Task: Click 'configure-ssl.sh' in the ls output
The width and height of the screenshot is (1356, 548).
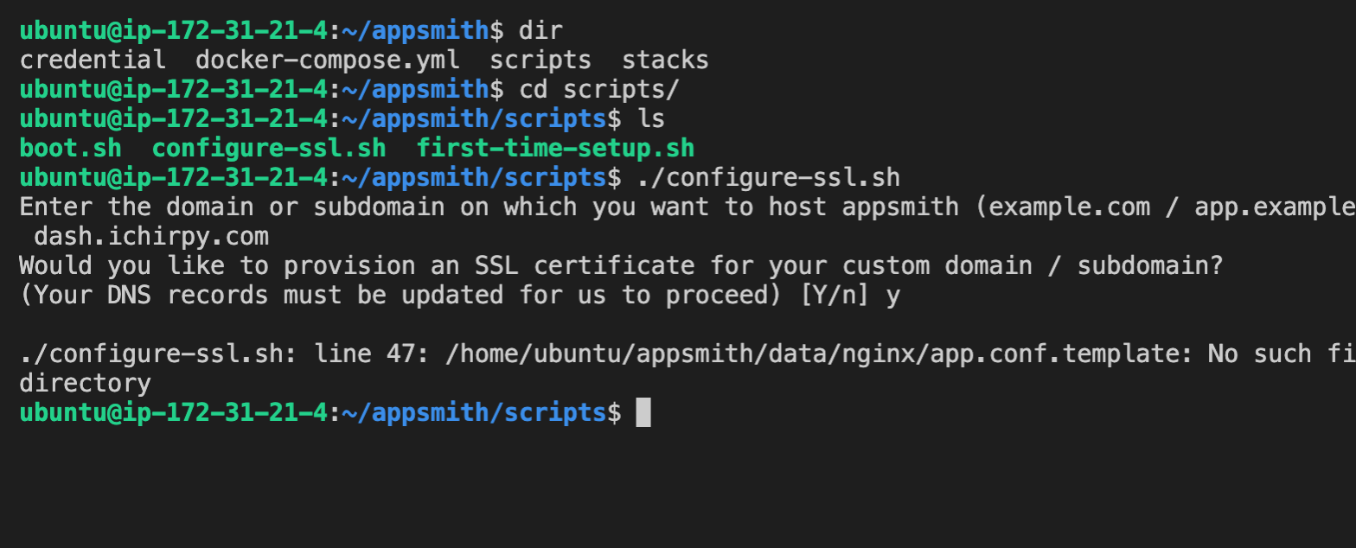Action: [269, 149]
